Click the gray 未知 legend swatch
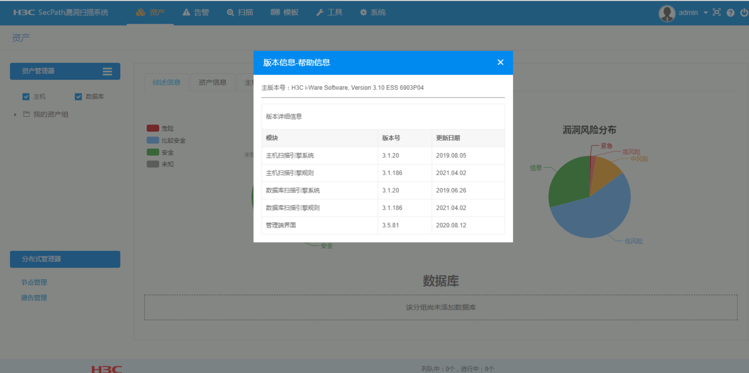 153,164
